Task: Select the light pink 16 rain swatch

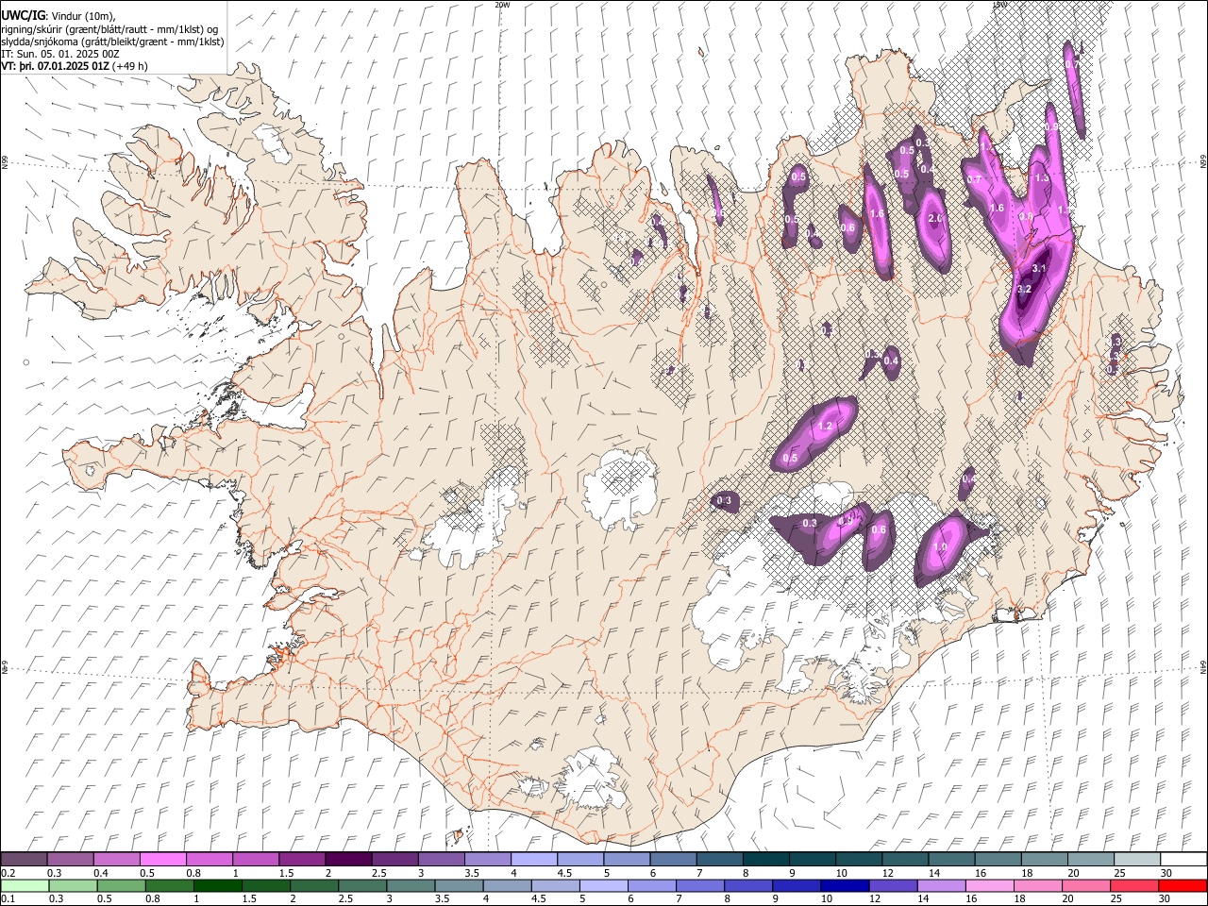Action: pyautogui.click(x=989, y=885)
